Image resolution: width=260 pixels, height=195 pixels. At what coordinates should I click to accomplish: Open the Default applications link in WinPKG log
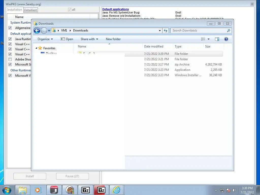[x=116, y=9]
